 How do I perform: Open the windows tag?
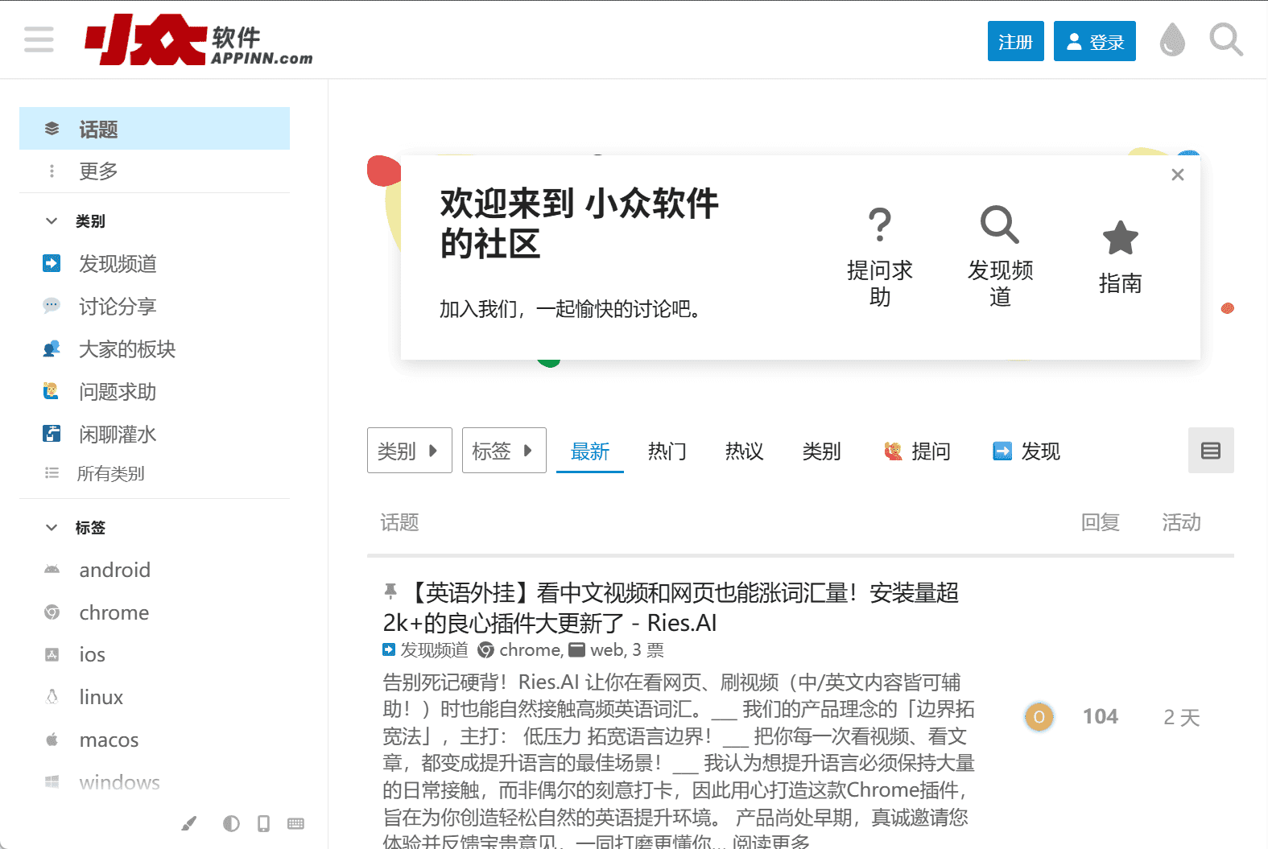coord(155,782)
